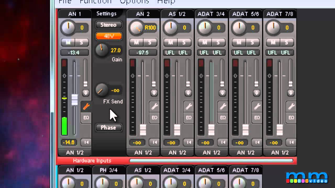Click the AN 2 pan knob showing R100
335x188 pixels.
click(x=136, y=28)
